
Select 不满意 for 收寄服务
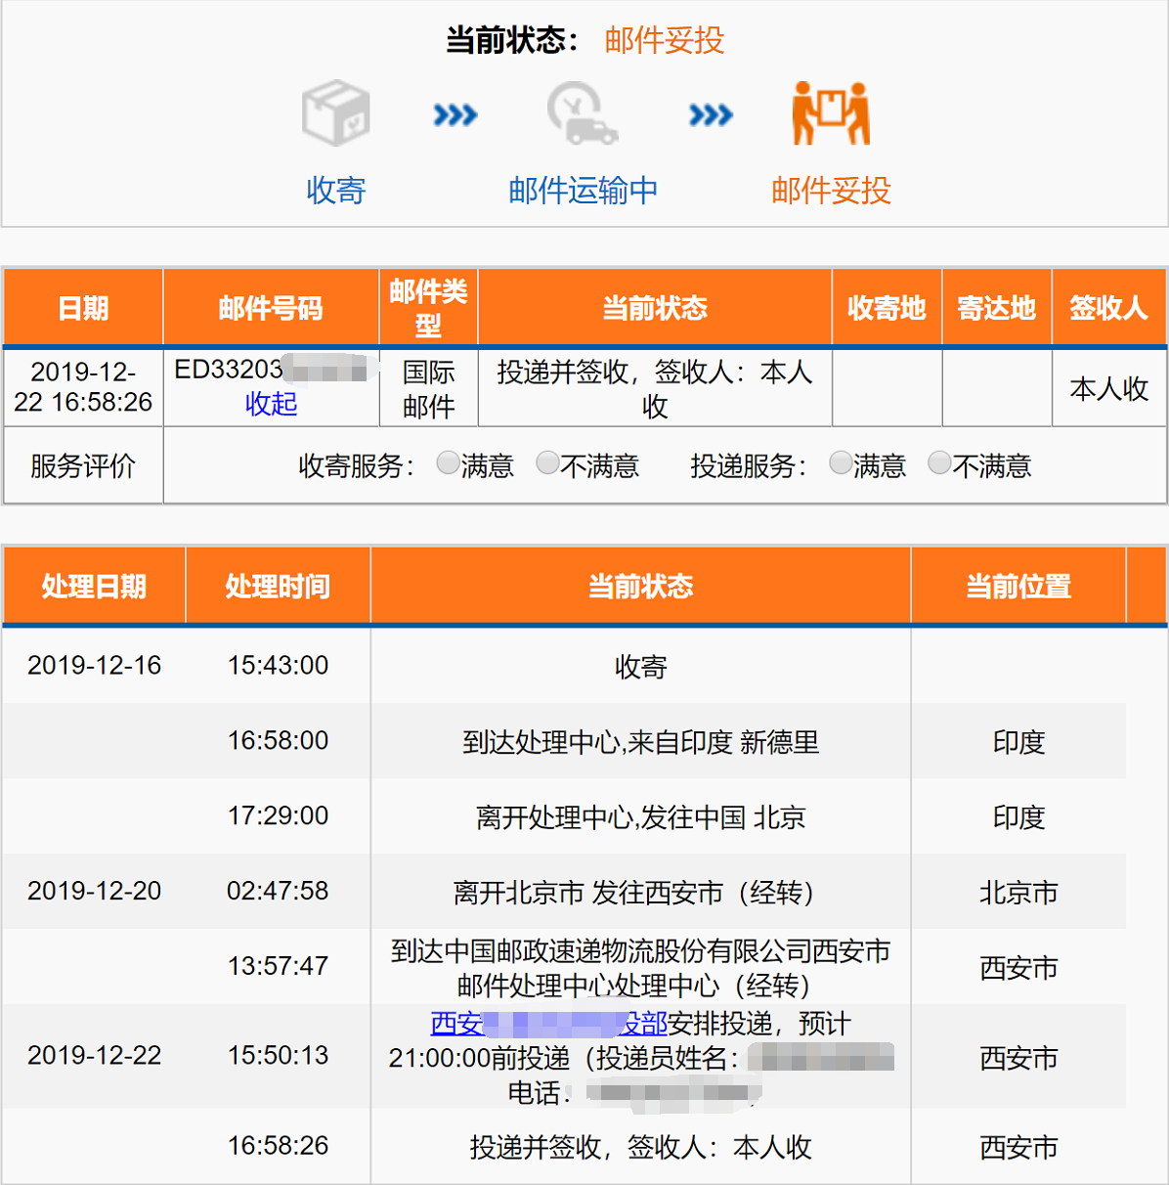(x=548, y=462)
